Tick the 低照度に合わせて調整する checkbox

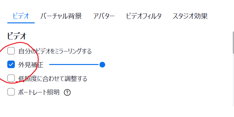(11, 78)
